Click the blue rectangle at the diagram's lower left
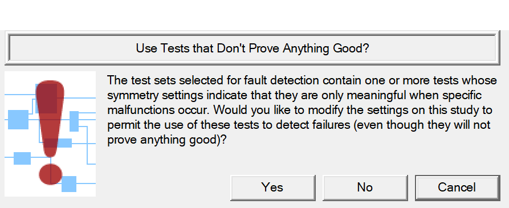The height and width of the screenshot is (208, 509). [22, 158]
